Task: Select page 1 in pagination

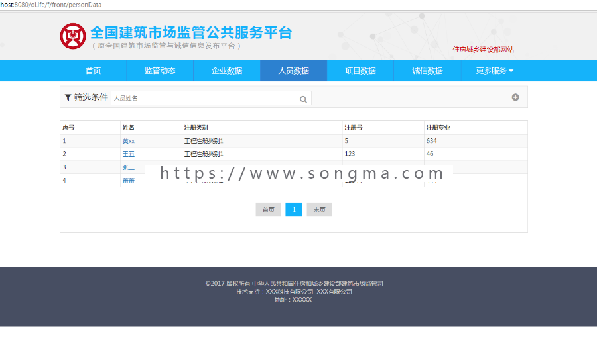Action: click(x=294, y=210)
